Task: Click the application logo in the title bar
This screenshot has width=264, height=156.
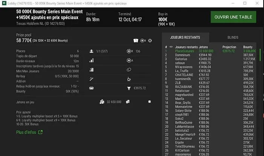Action: click(x=4, y=3)
